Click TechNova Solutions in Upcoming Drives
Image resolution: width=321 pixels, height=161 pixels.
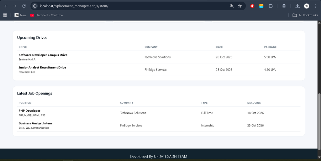(x=157, y=57)
